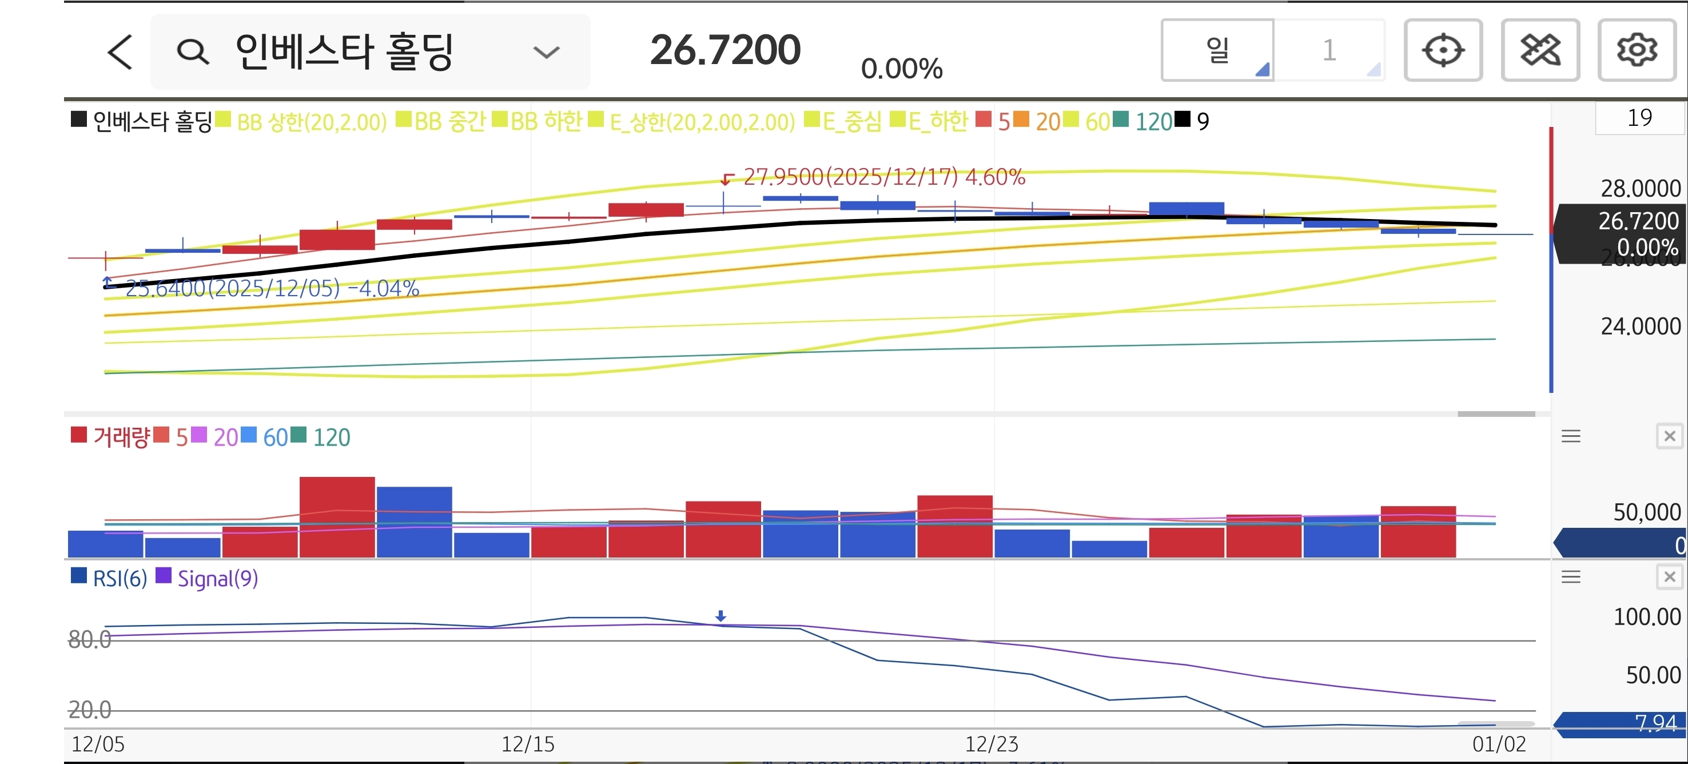Close the volume indicator panel
The width and height of the screenshot is (1688, 764).
coord(1669,436)
